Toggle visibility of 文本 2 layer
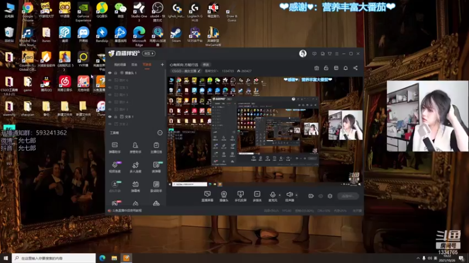Screen dimensions: 469x263 [110, 124]
